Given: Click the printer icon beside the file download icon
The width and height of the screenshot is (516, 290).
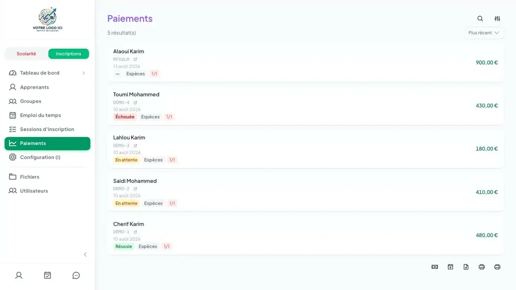Looking at the screenshot, I should 482,267.
